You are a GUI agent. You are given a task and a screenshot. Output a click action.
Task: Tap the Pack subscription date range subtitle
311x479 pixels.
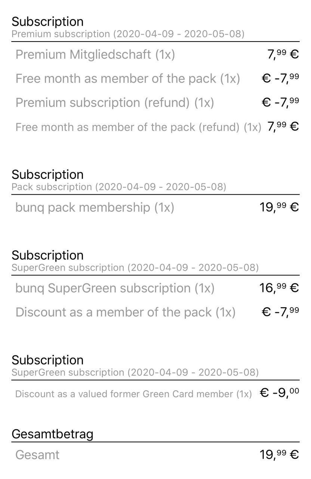click(119, 187)
